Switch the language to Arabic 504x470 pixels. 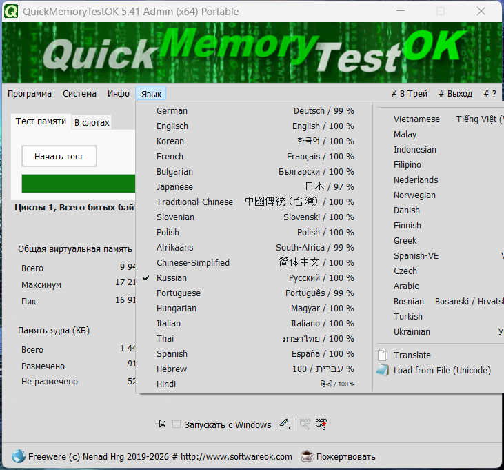[x=440, y=286]
